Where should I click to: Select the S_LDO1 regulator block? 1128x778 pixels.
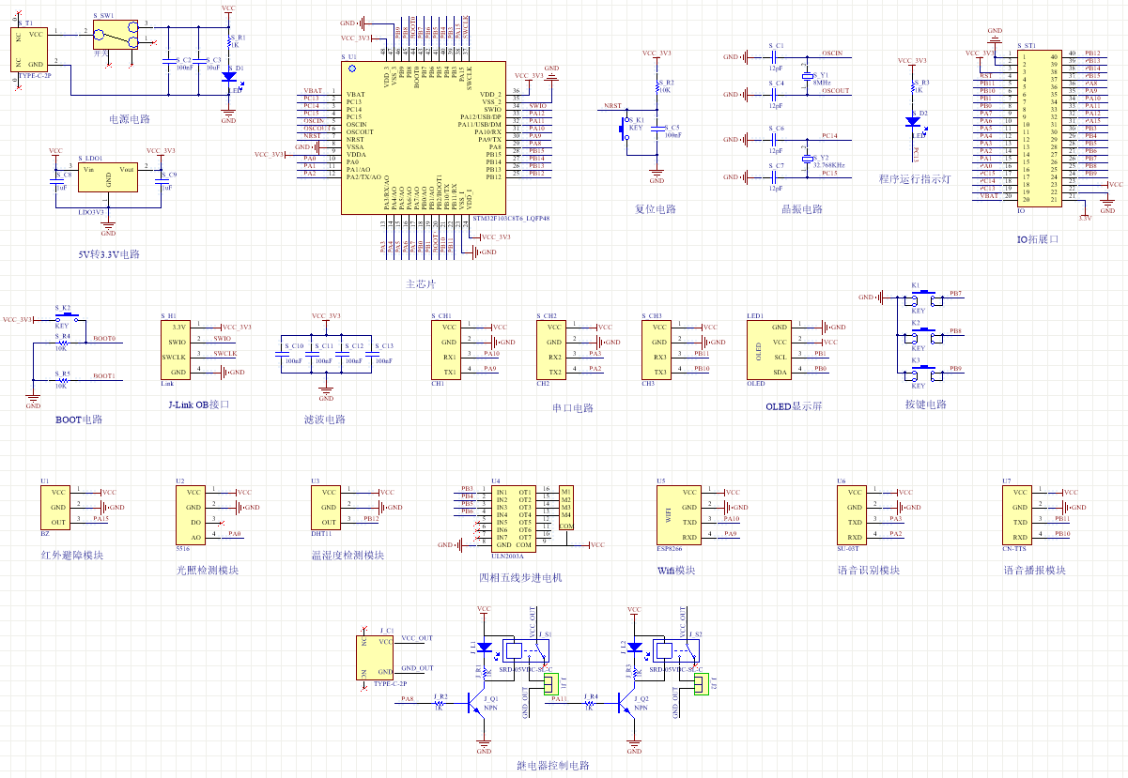click(x=108, y=177)
